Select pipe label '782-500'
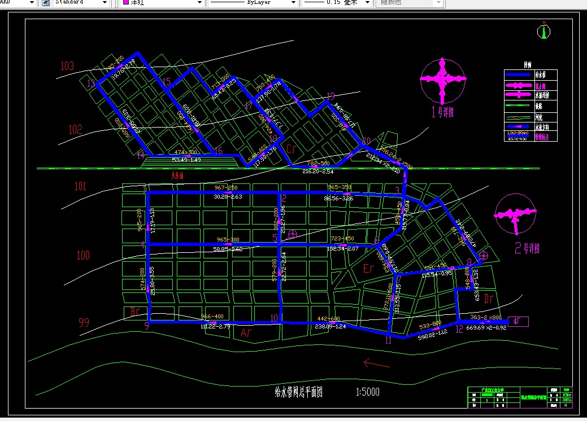 pos(318,163)
